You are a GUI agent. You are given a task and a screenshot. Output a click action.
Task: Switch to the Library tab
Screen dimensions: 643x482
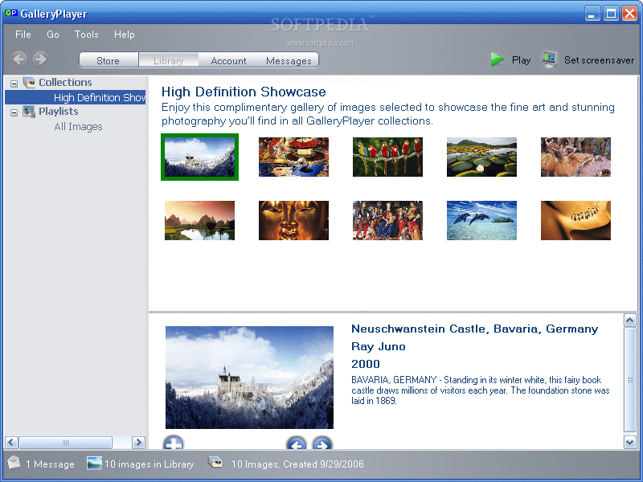pos(169,60)
